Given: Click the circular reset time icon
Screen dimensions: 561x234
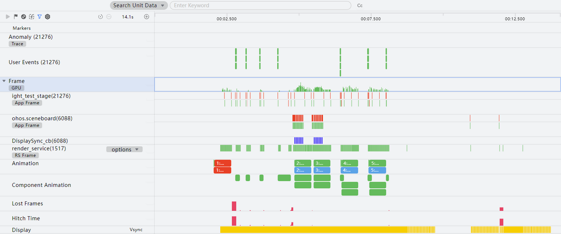Looking at the screenshot, I should (x=101, y=17).
